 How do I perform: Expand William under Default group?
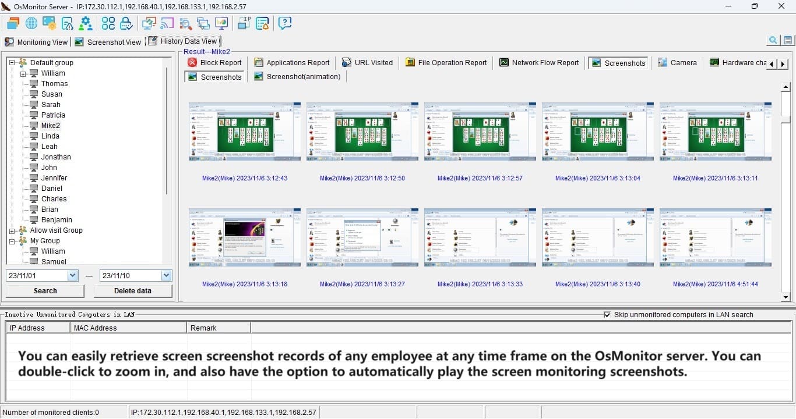23,73
